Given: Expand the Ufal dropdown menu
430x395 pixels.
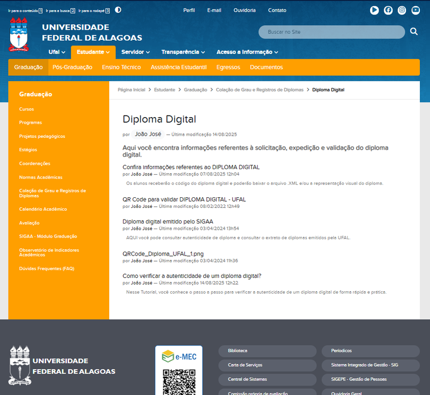Looking at the screenshot, I should coord(57,52).
